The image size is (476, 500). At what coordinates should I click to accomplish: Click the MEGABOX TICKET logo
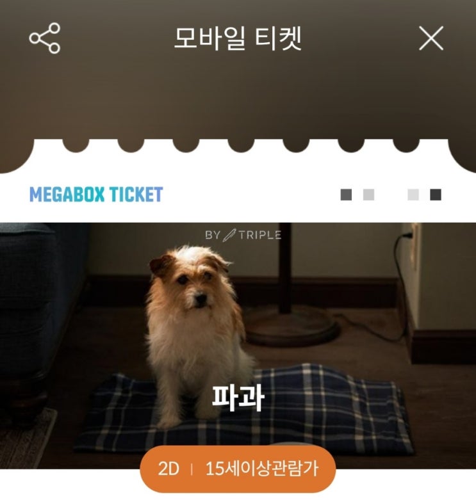click(x=96, y=194)
